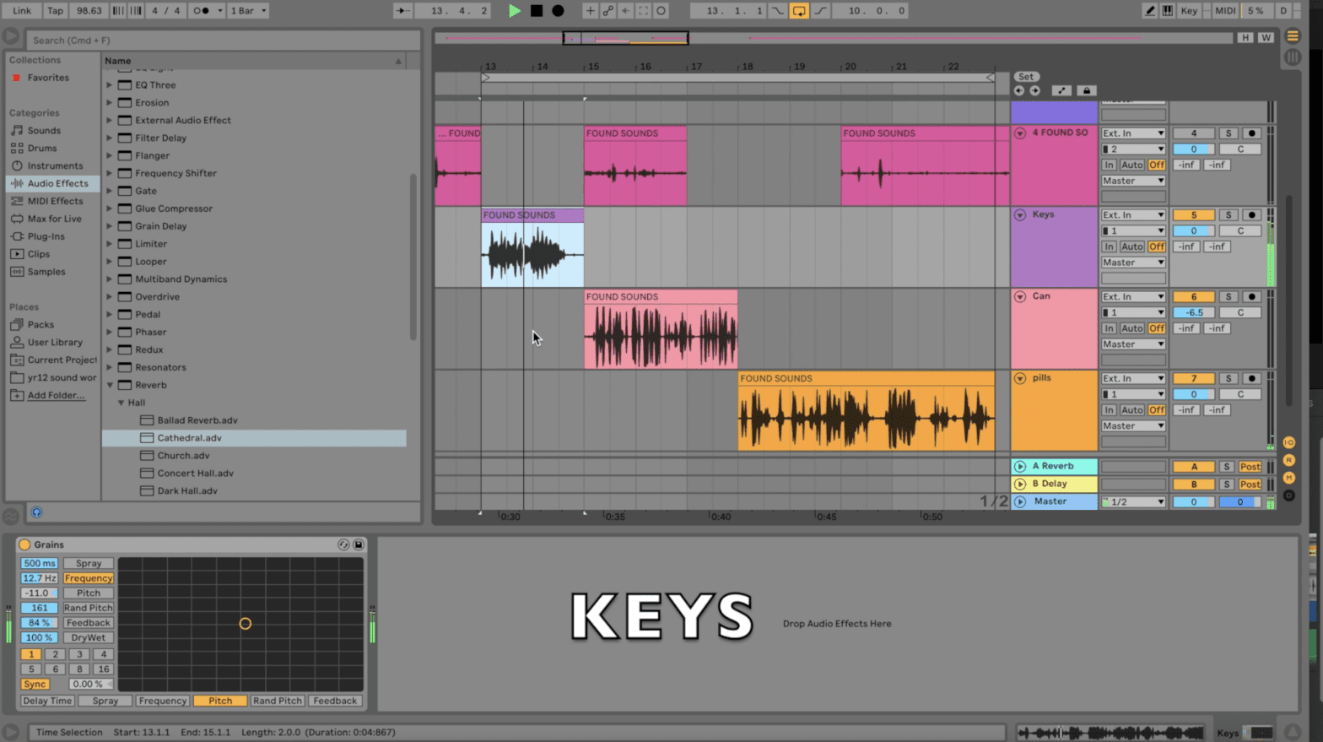
Task: Toggle Sync button in Grains device
Action: click(x=35, y=685)
